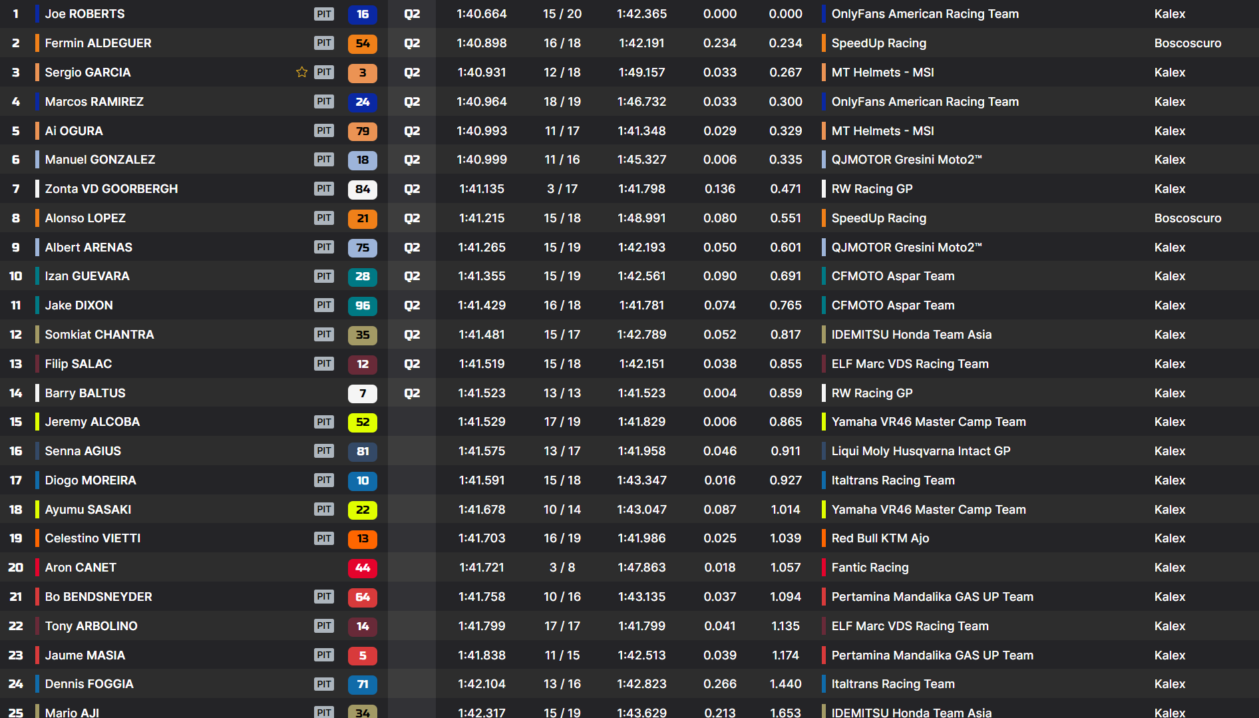
Task: Click the star icon beside Sergio GARCIA
Action: [301, 73]
